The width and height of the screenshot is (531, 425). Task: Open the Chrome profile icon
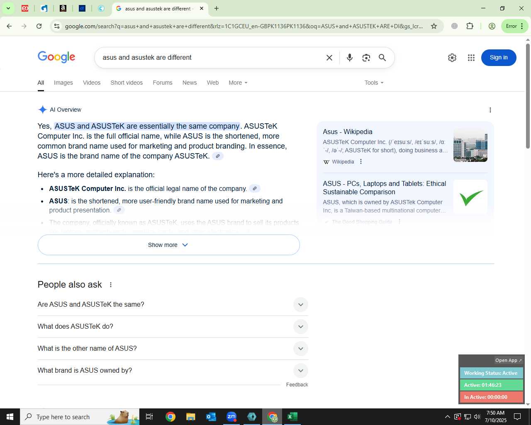click(x=492, y=26)
